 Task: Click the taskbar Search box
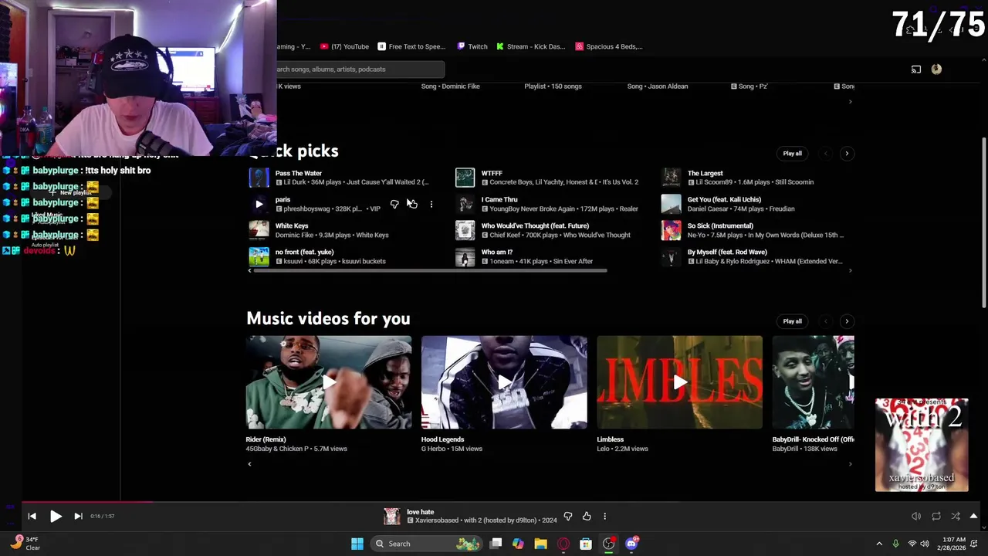(x=426, y=544)
